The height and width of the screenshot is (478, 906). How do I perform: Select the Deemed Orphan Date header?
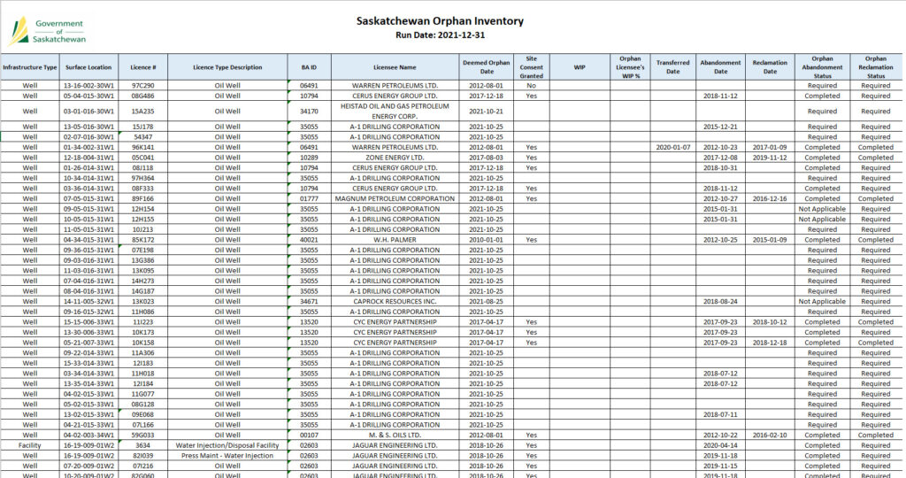coord(486,67)
